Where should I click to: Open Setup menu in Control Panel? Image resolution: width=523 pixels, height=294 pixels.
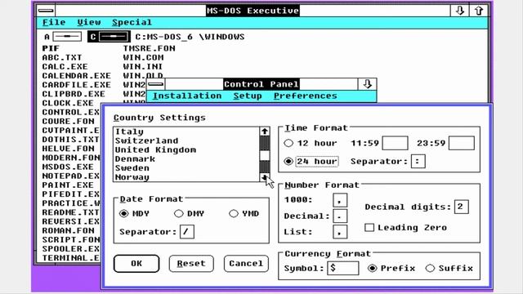click(x=248, y=96)
